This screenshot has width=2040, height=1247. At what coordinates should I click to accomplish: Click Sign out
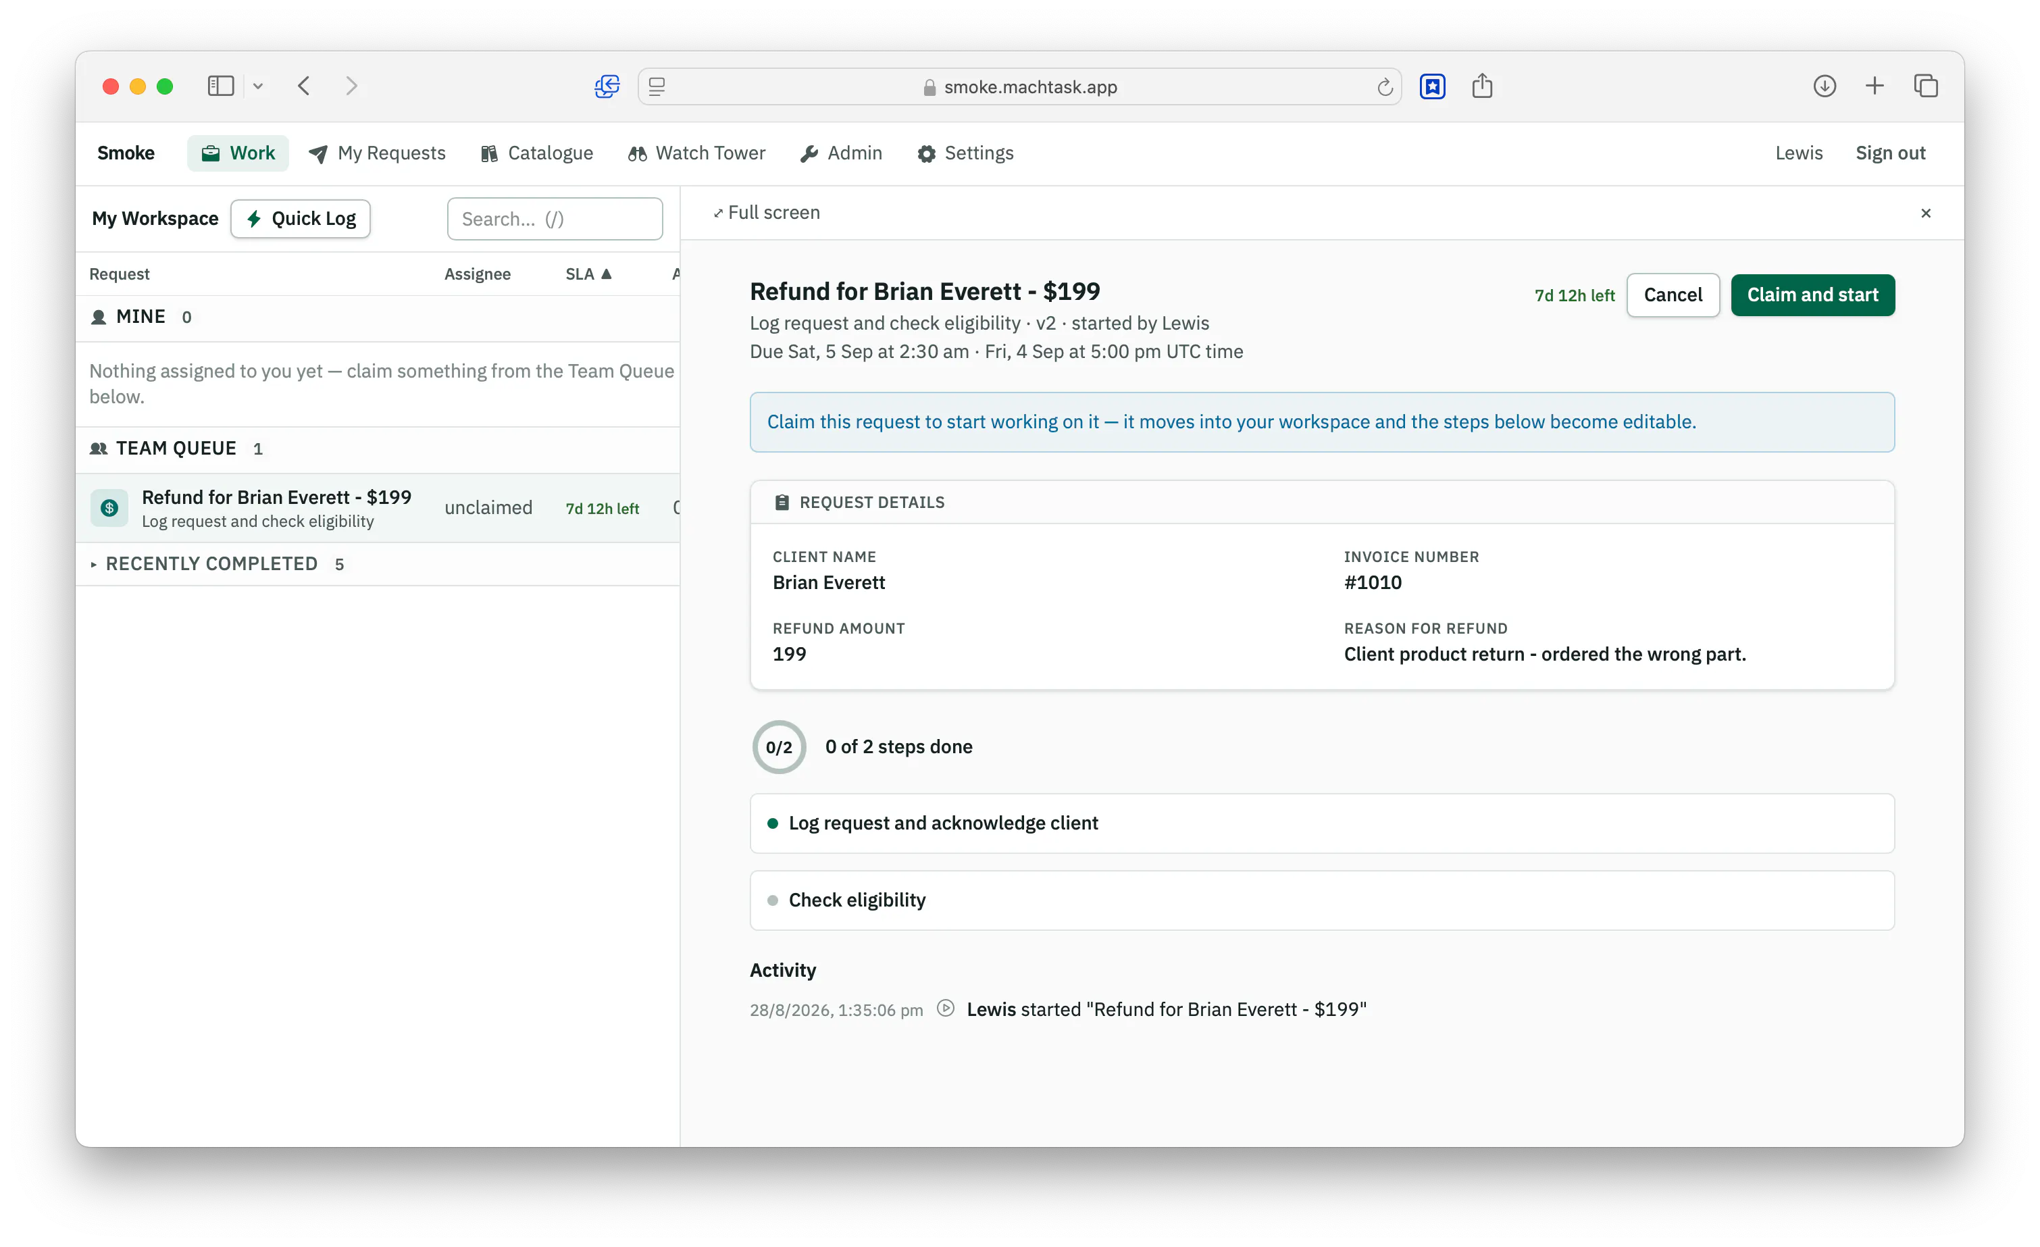click(1890, 153)
